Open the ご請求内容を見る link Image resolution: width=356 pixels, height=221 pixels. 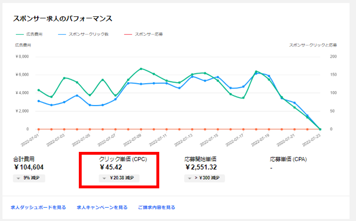pyautogui.click(x=156, y=207)
